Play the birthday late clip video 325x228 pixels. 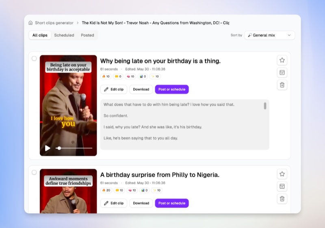point(48,148)
